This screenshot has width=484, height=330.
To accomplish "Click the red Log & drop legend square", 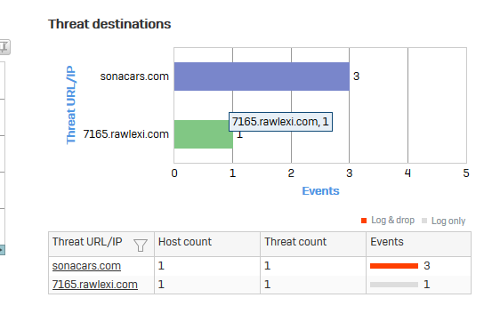I will pyautogui.click(x=364, y=221).
